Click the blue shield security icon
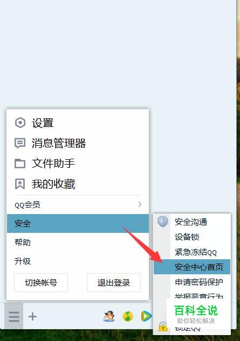The image size is (240, 341). click(163, 222)
